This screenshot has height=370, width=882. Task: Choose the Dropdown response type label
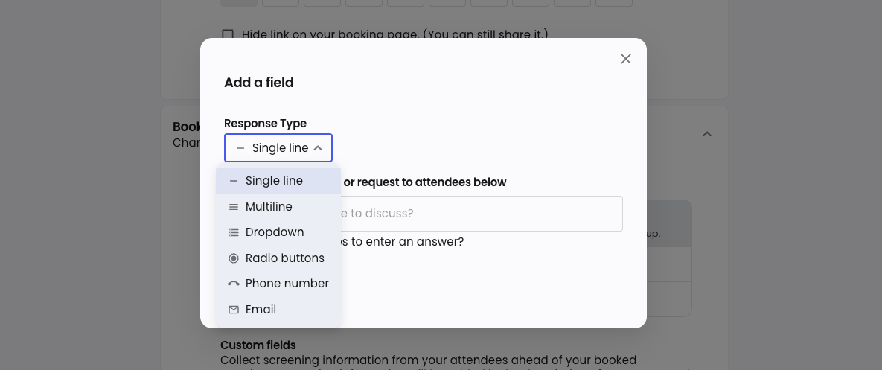275,232
